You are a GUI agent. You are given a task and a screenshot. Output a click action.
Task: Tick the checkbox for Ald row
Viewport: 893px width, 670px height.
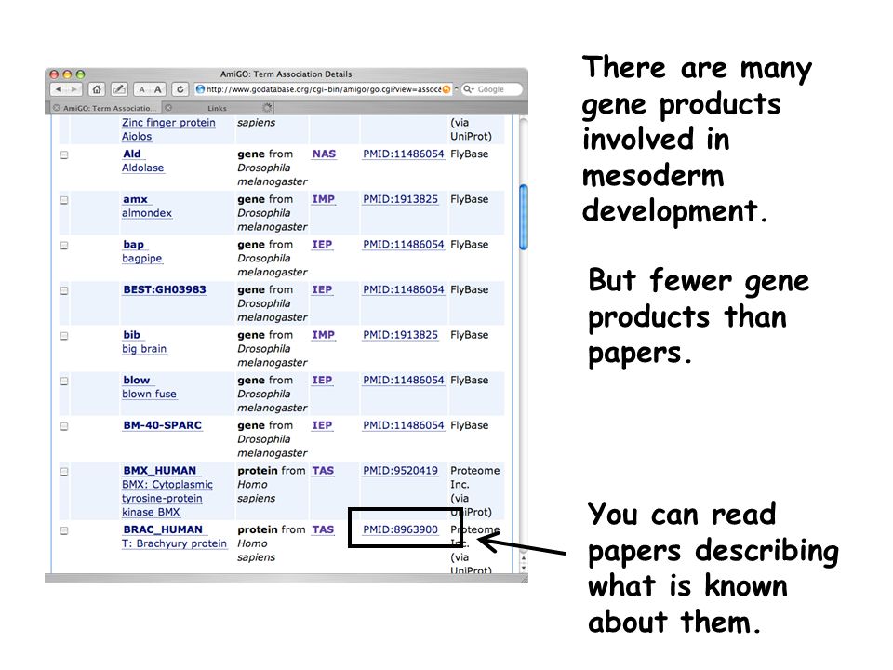click(64, 155)
